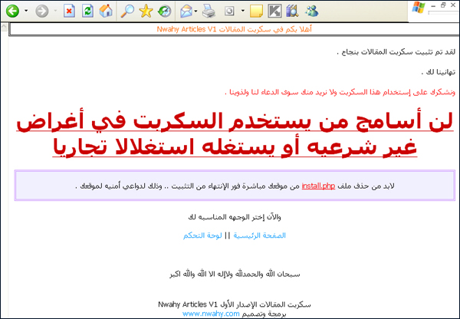Go to the Home page icon

click(x=107, y=11)
